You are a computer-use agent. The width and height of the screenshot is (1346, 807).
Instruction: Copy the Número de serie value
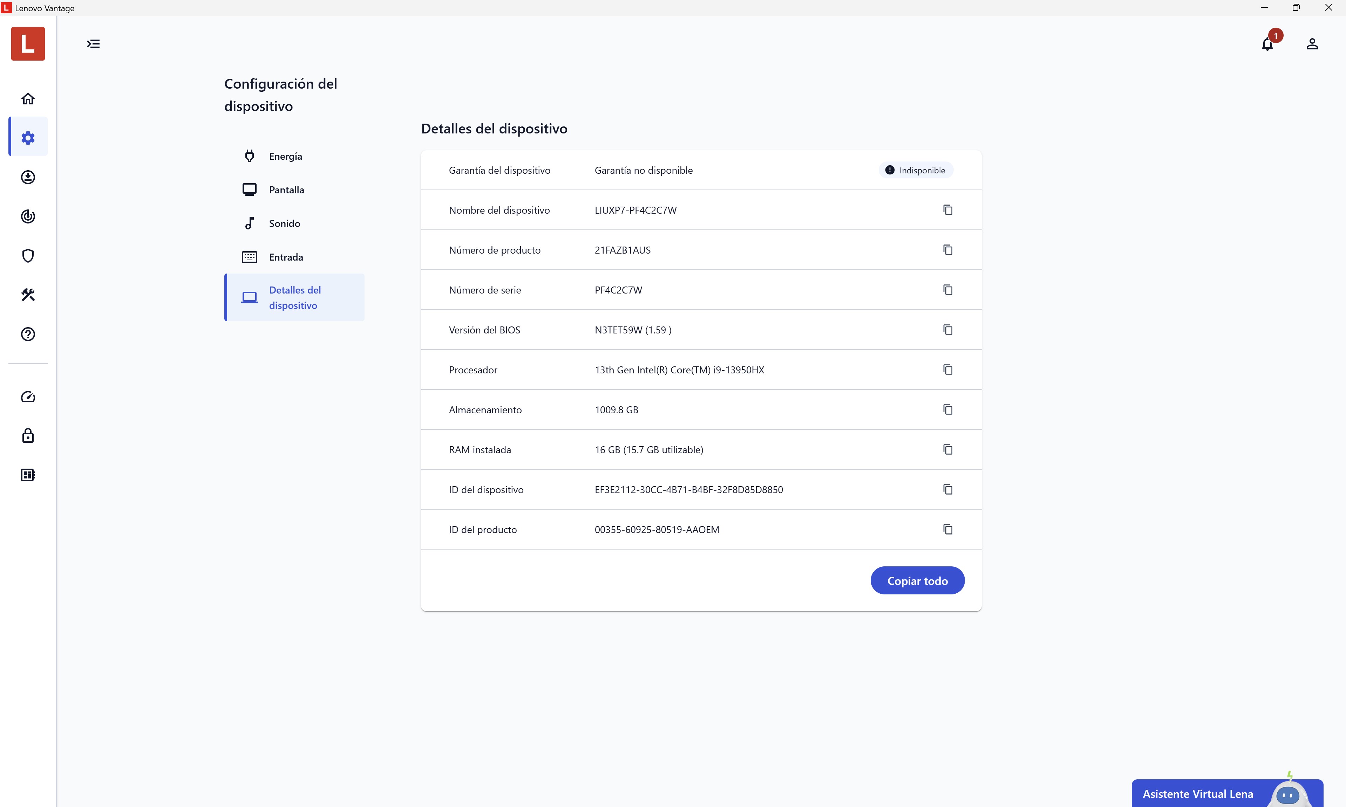point(948,290)
